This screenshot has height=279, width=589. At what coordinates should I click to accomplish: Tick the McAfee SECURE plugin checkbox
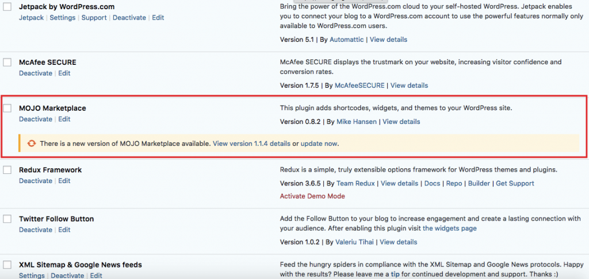point(7,62)
